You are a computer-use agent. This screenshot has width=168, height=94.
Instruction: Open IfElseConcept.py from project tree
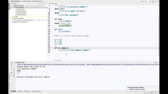click(x=22, y=11)
